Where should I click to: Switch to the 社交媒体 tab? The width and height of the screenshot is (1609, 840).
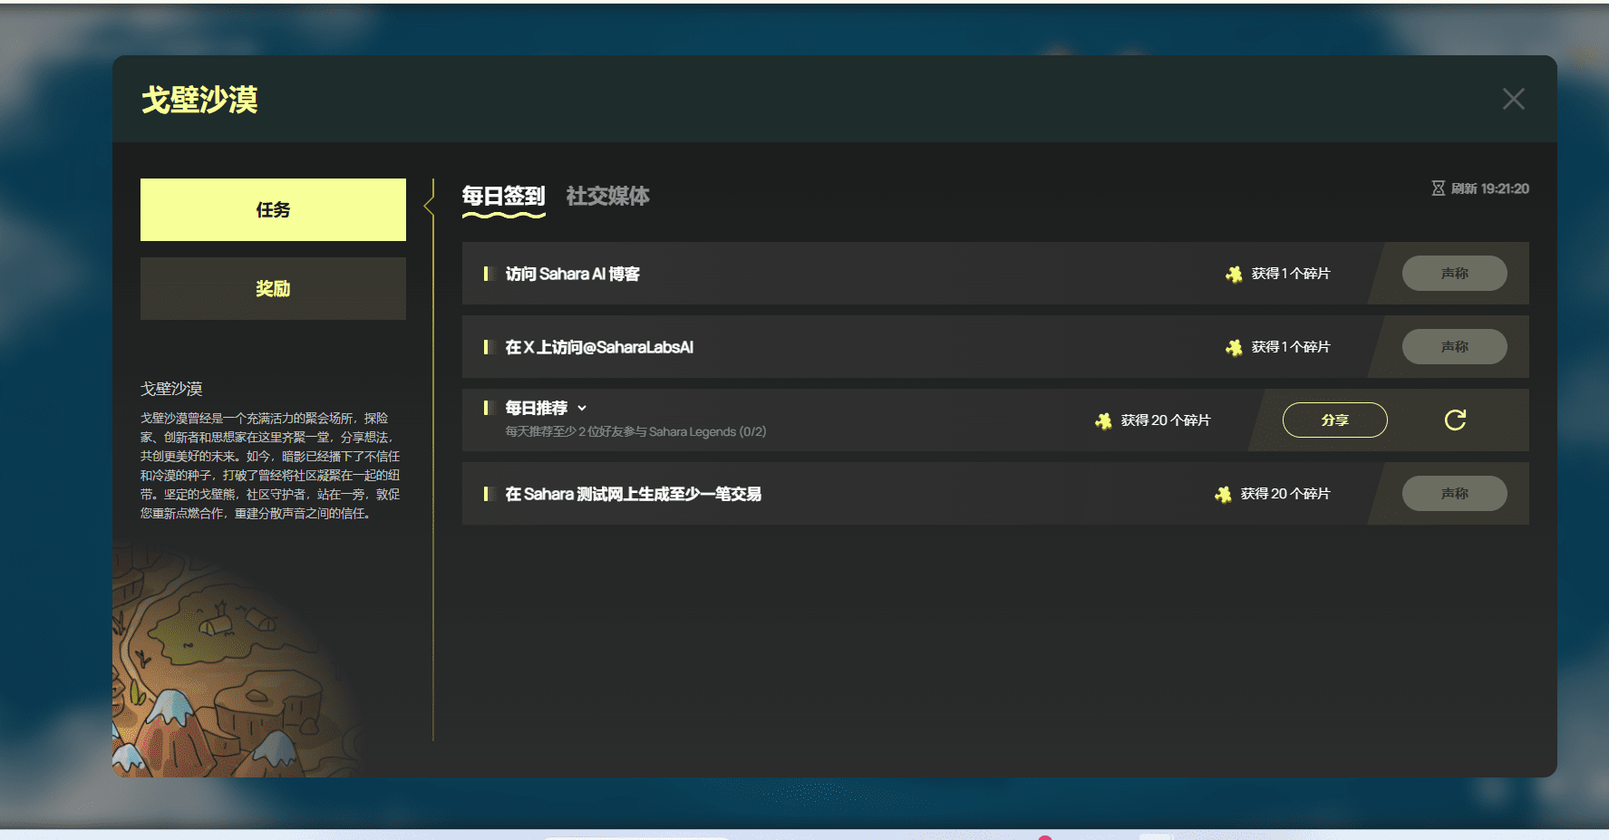tap(607, 196)
